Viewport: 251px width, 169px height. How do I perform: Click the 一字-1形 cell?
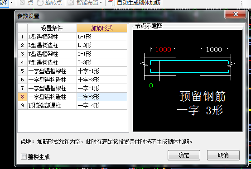point(102,88)
